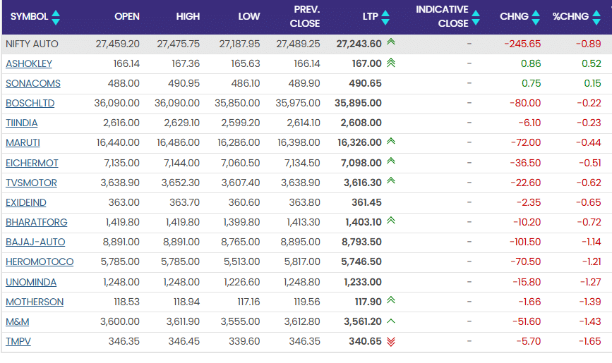Click the sort icon beside SYMBOL header
Image resolution: width=612 pixels, height=363 pixels.
56,16
